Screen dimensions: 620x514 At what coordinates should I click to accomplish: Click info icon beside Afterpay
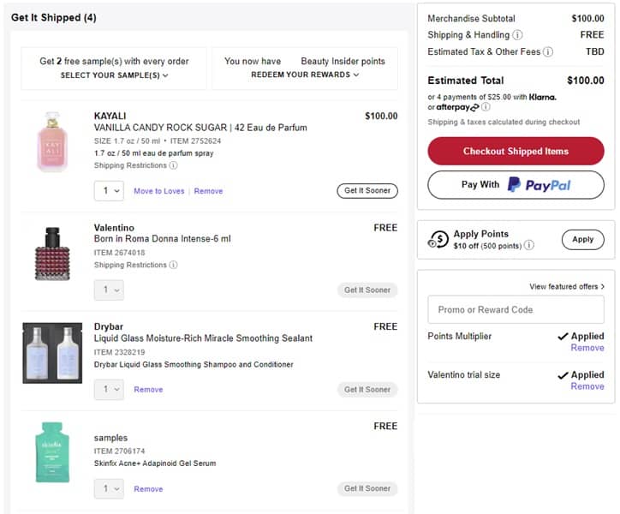(486, 108)
